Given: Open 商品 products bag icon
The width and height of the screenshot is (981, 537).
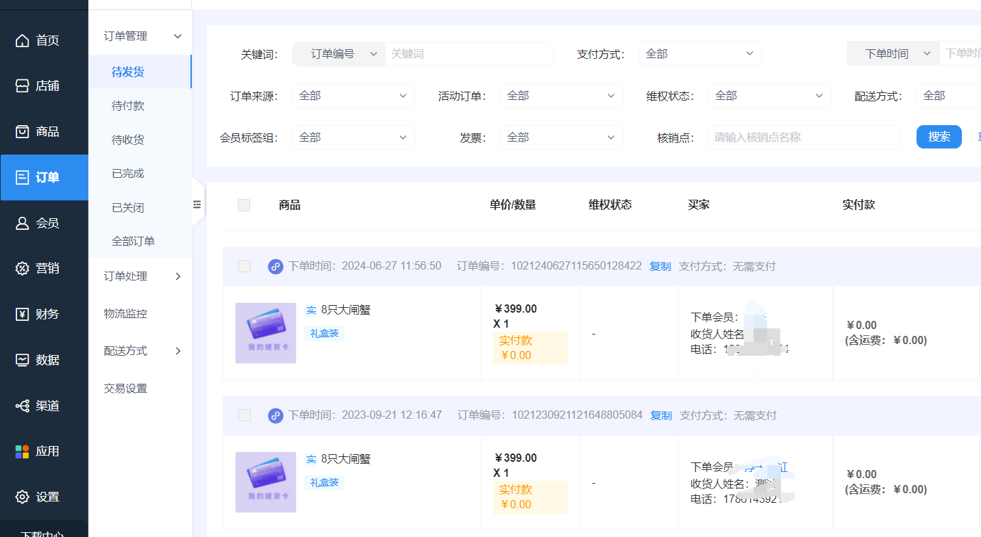Looking at the screenshot, I should (23, 132).
